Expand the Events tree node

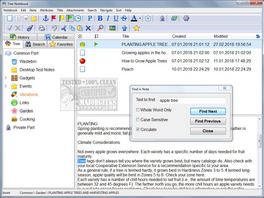pos(6,86)
